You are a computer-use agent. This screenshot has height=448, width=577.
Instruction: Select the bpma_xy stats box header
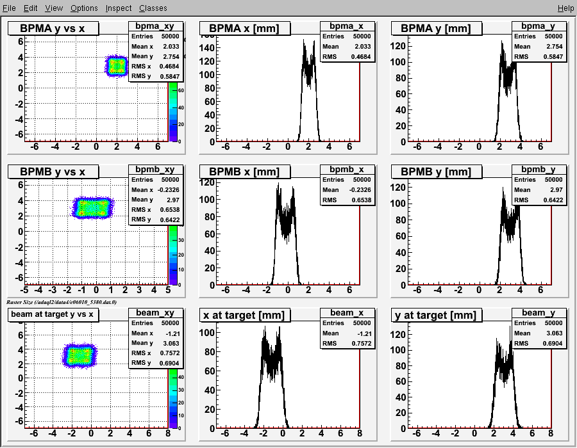(x=155, y=26)
